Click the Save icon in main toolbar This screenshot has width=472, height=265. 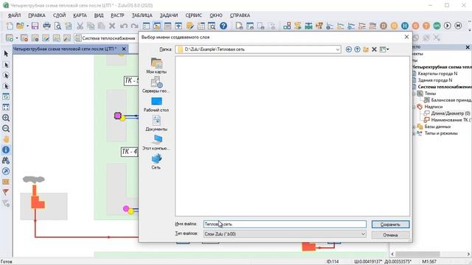(x=35, y=26)
